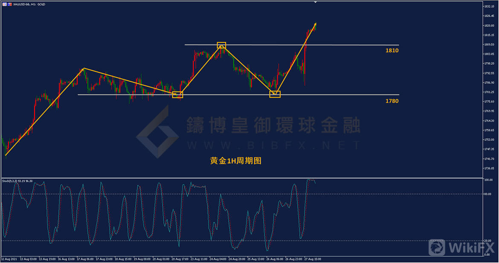Click the 26 Aug 23:00 time axis label
Screen dimensions: 499x263
pyautogui.click(x=293, y=259)
